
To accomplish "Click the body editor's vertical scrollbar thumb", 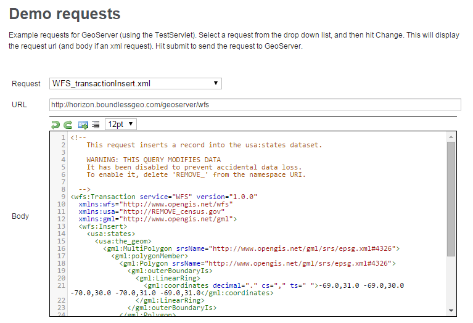I will pyautogui.click(x=451, y=197).
